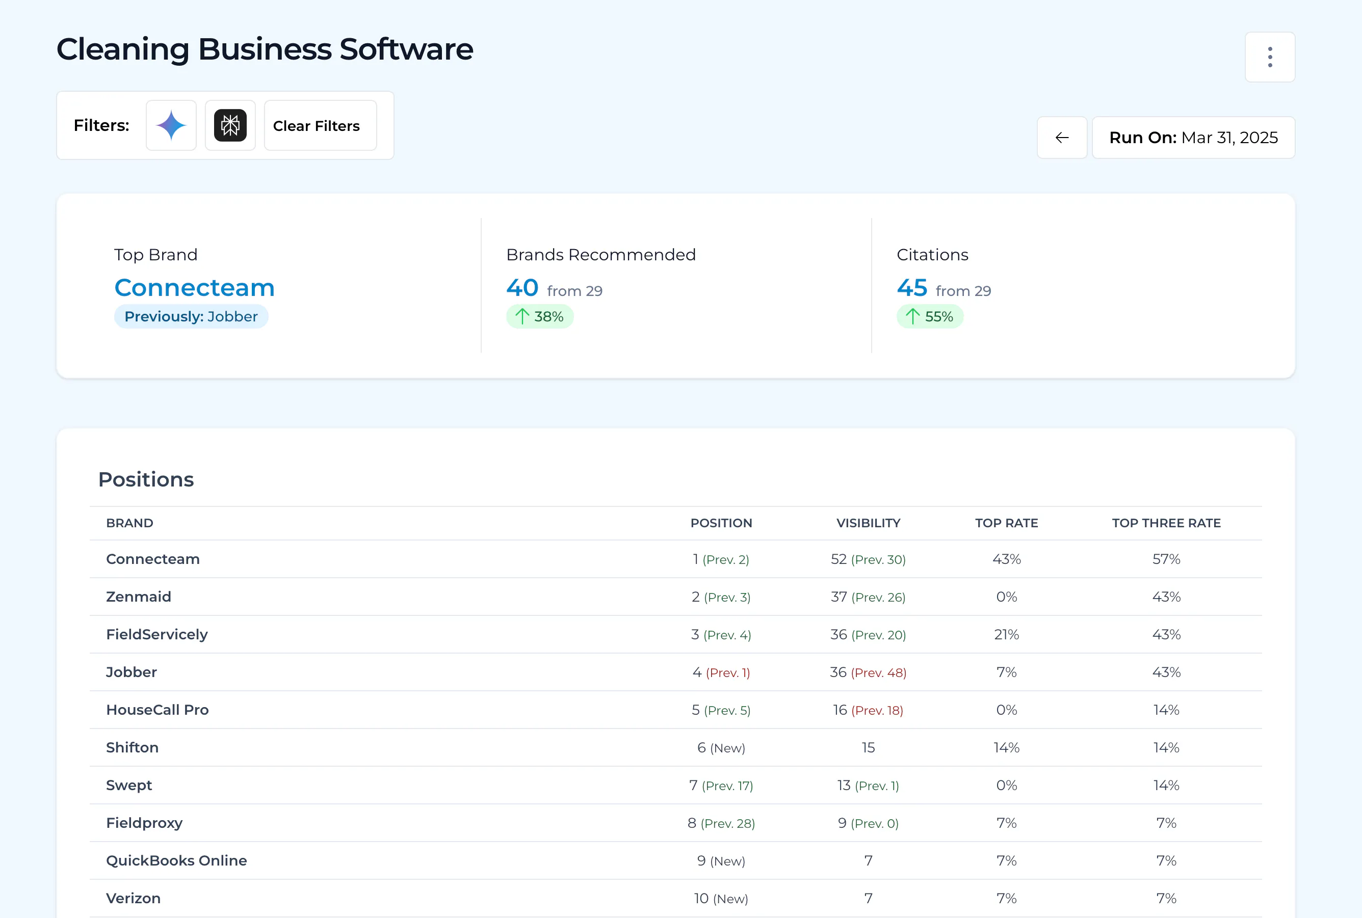
Task: Click the 55% citations increase badge
Action: pos(930,317)
